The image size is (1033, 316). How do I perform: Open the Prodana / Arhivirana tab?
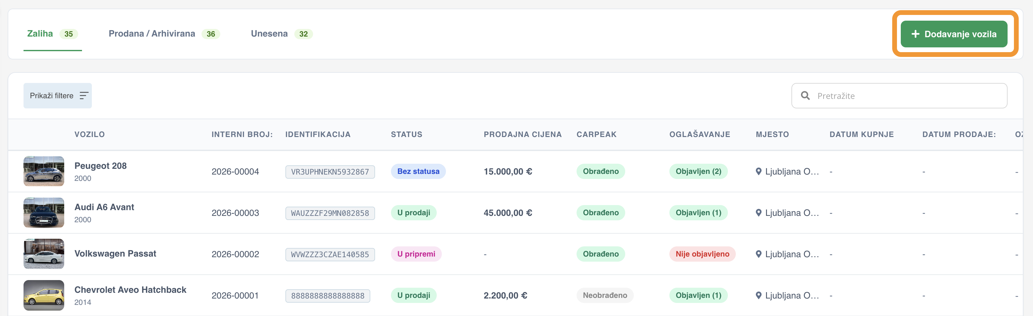(164, 34)
